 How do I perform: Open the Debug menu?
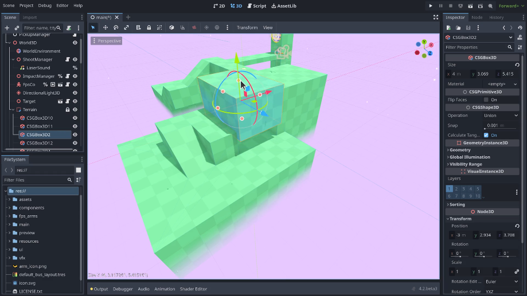coord(45,5)
